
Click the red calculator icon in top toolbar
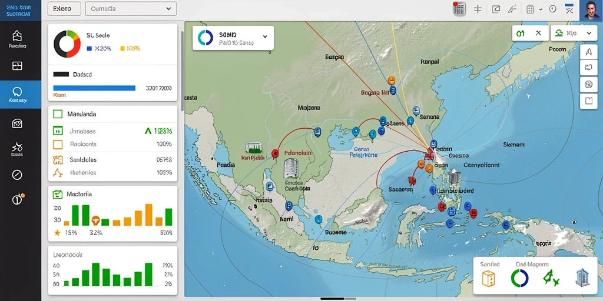[459, 9]
